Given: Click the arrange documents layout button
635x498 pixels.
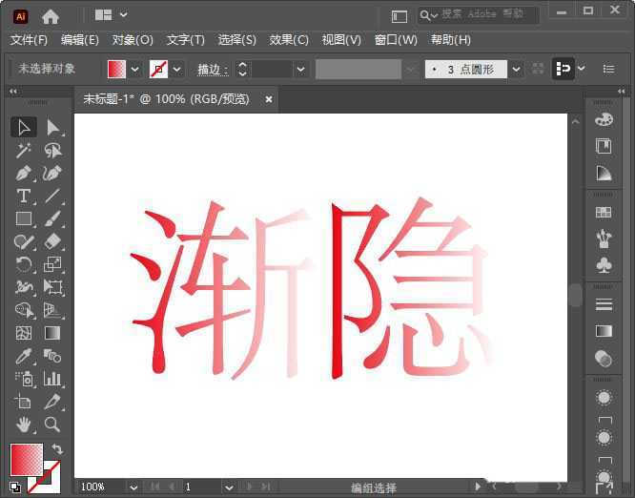Looking at the screenshot, I should pos(104,15).
